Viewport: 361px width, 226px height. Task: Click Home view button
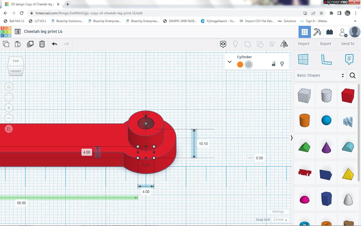tap(9, 87)
